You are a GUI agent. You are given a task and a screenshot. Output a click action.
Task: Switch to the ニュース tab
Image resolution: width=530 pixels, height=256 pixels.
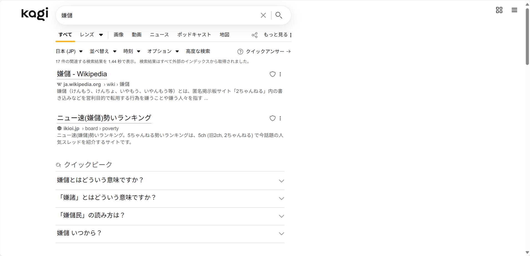click(159, 35)
